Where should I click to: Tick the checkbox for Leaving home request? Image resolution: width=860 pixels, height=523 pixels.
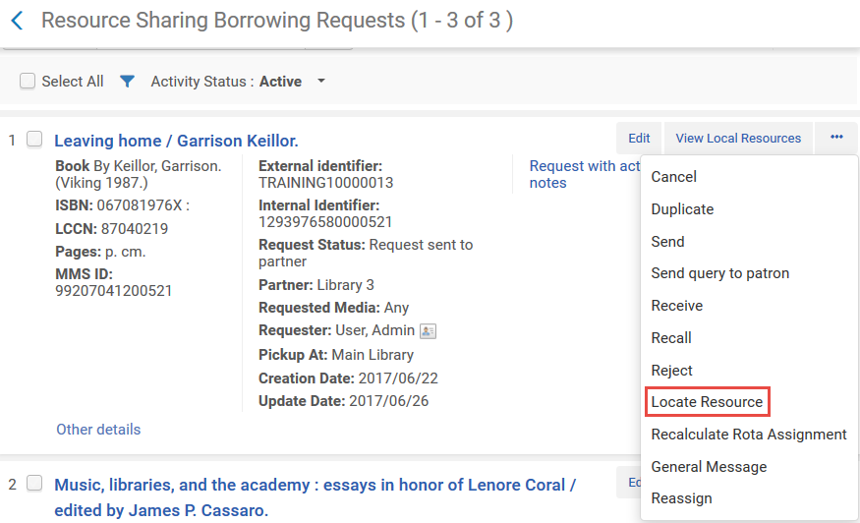pos(34,140)
